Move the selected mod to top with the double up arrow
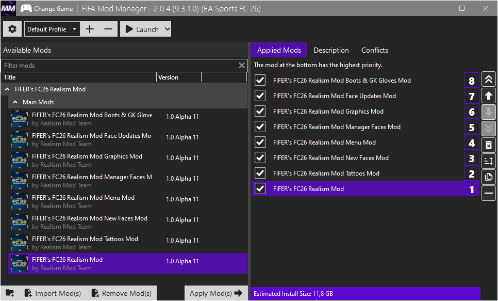The image size is (498, 301). click(x=489, y=80)
